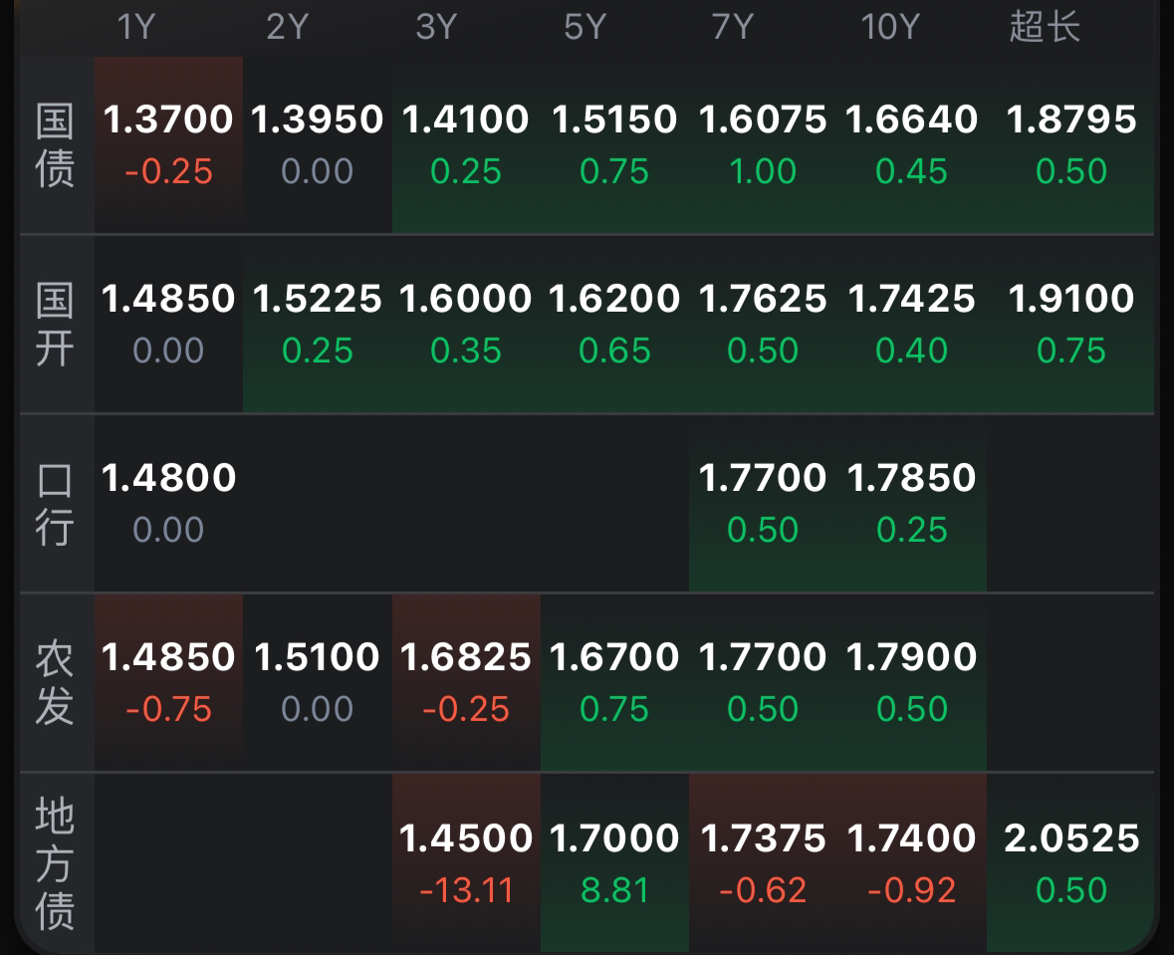Click 口行 1Y yield 1.4800 cell

[168, 502]
